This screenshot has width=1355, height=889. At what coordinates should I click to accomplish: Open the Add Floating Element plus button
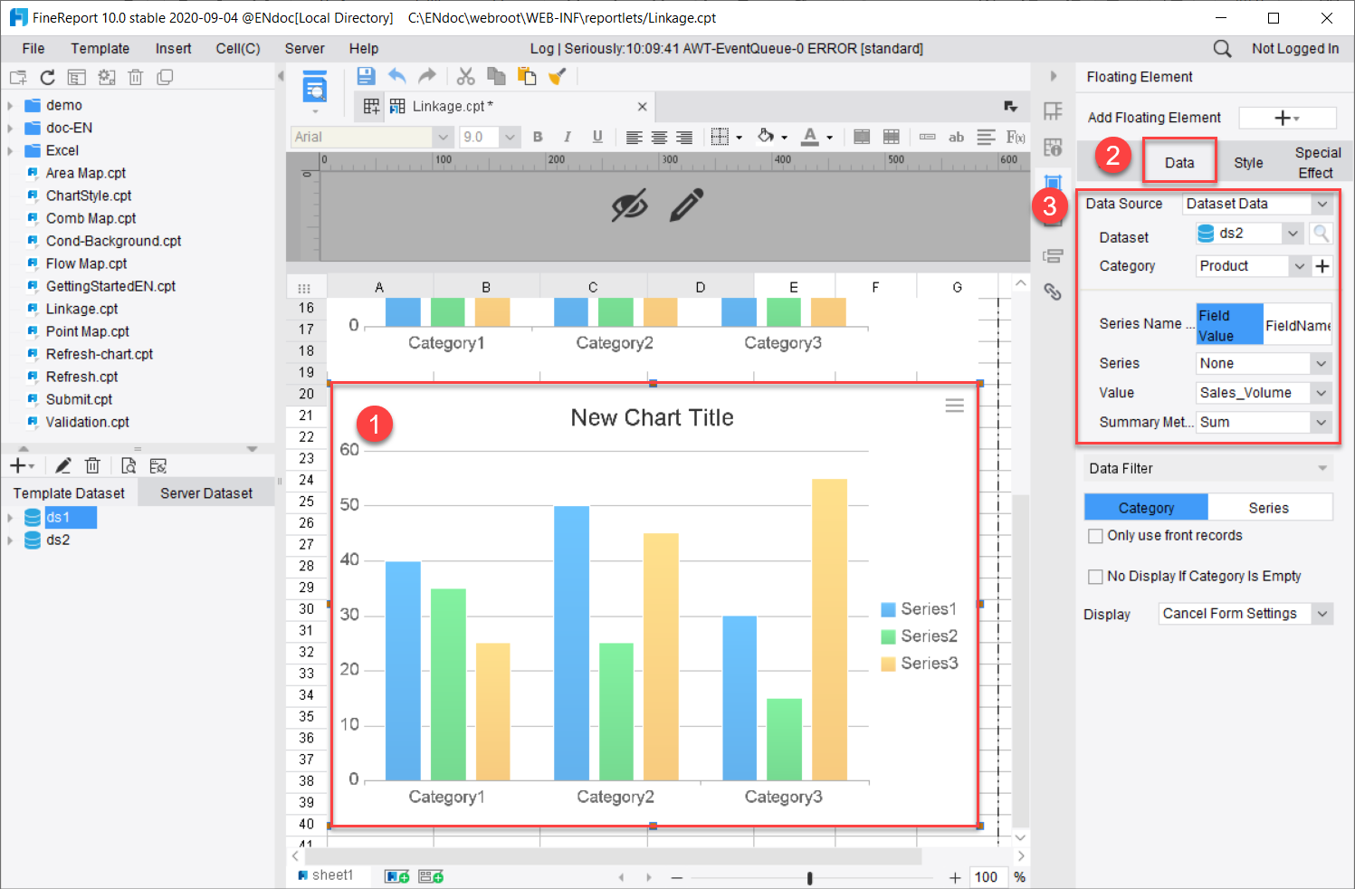(1287, 118)
